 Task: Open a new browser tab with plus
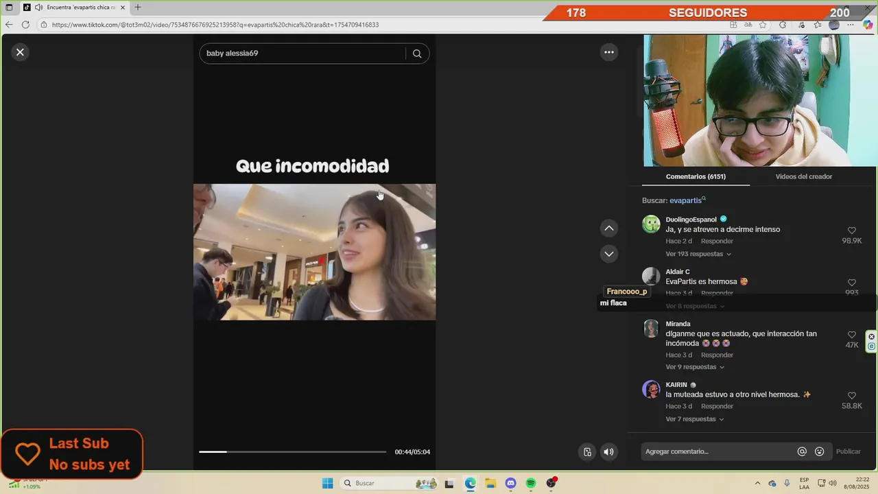[138, 8]
